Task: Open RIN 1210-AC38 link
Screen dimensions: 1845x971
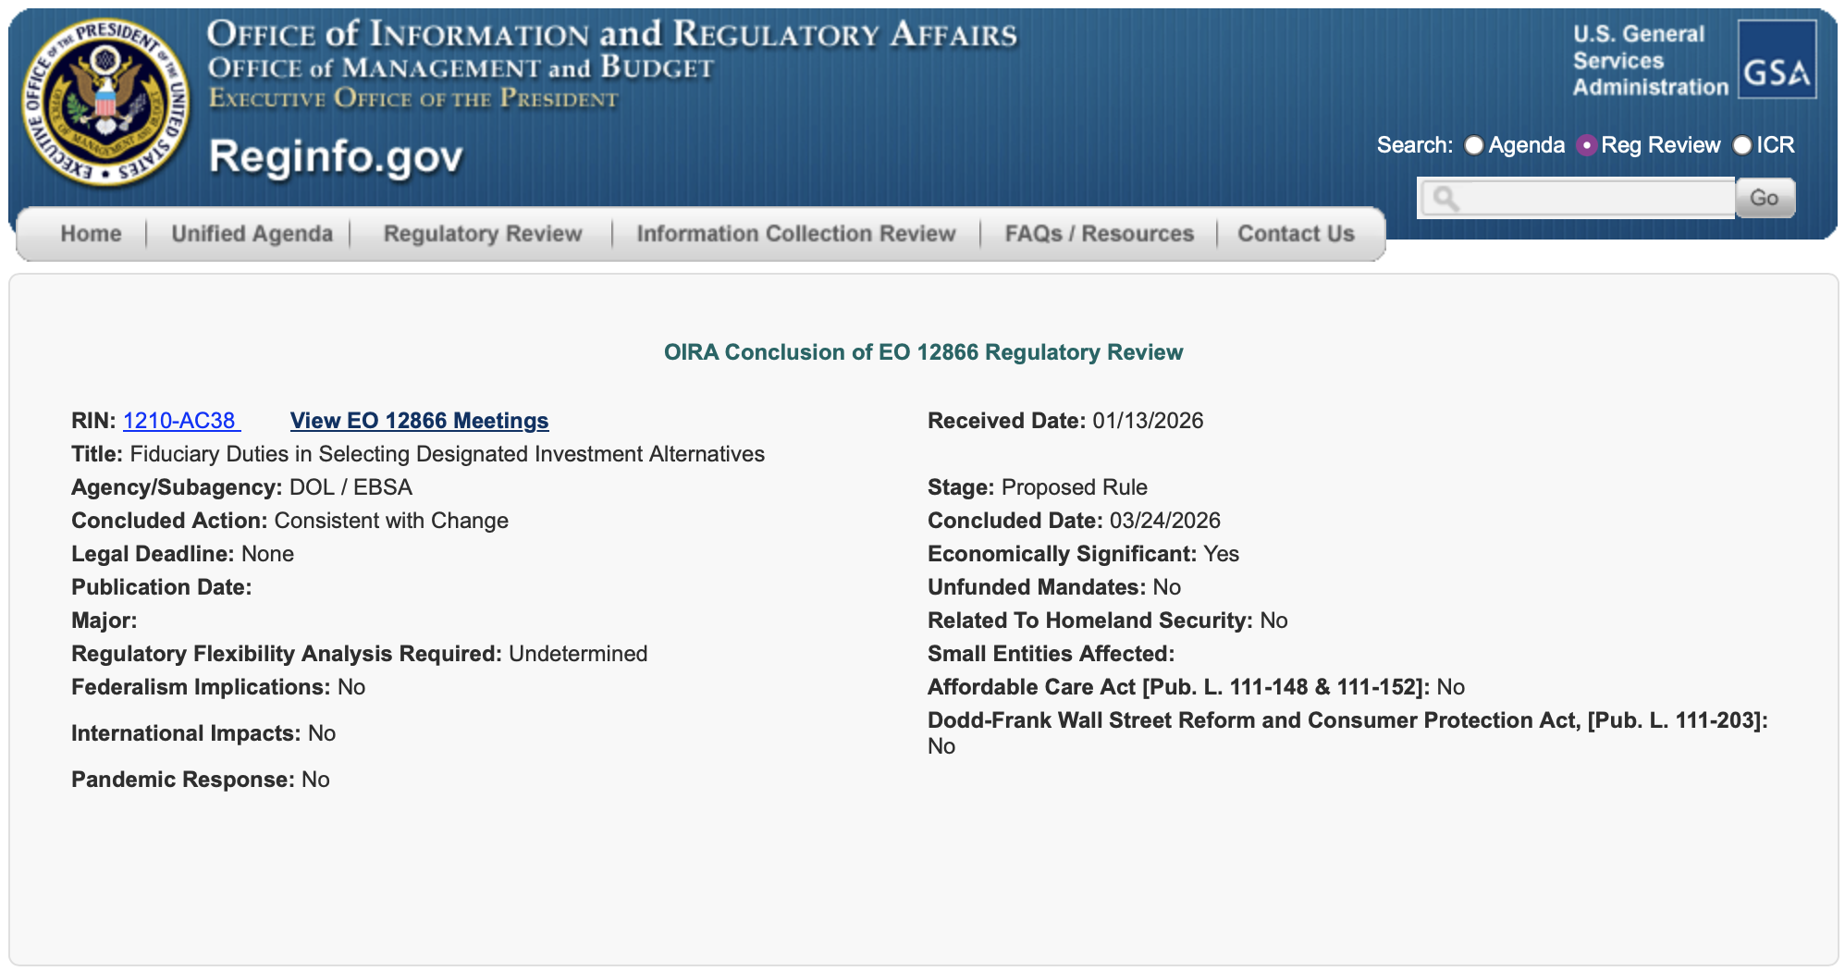Action: coord(180,421)
